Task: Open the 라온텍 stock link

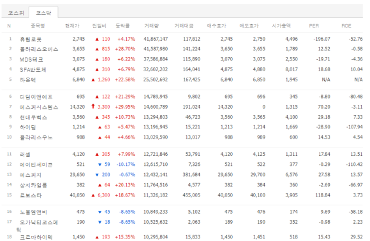Action: [x=27, y=80]
